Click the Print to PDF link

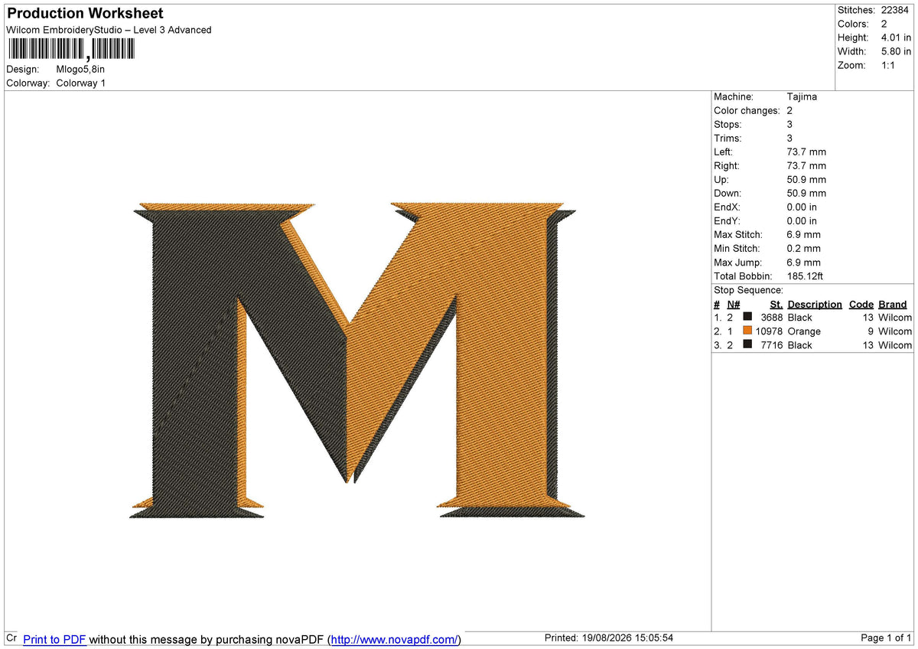click(54, 639)
